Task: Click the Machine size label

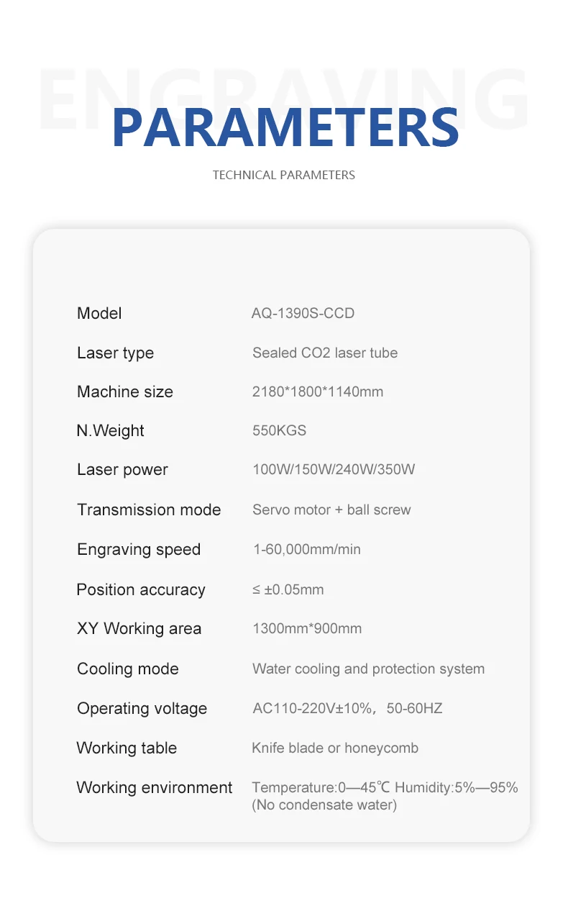Action: [125, 392]
